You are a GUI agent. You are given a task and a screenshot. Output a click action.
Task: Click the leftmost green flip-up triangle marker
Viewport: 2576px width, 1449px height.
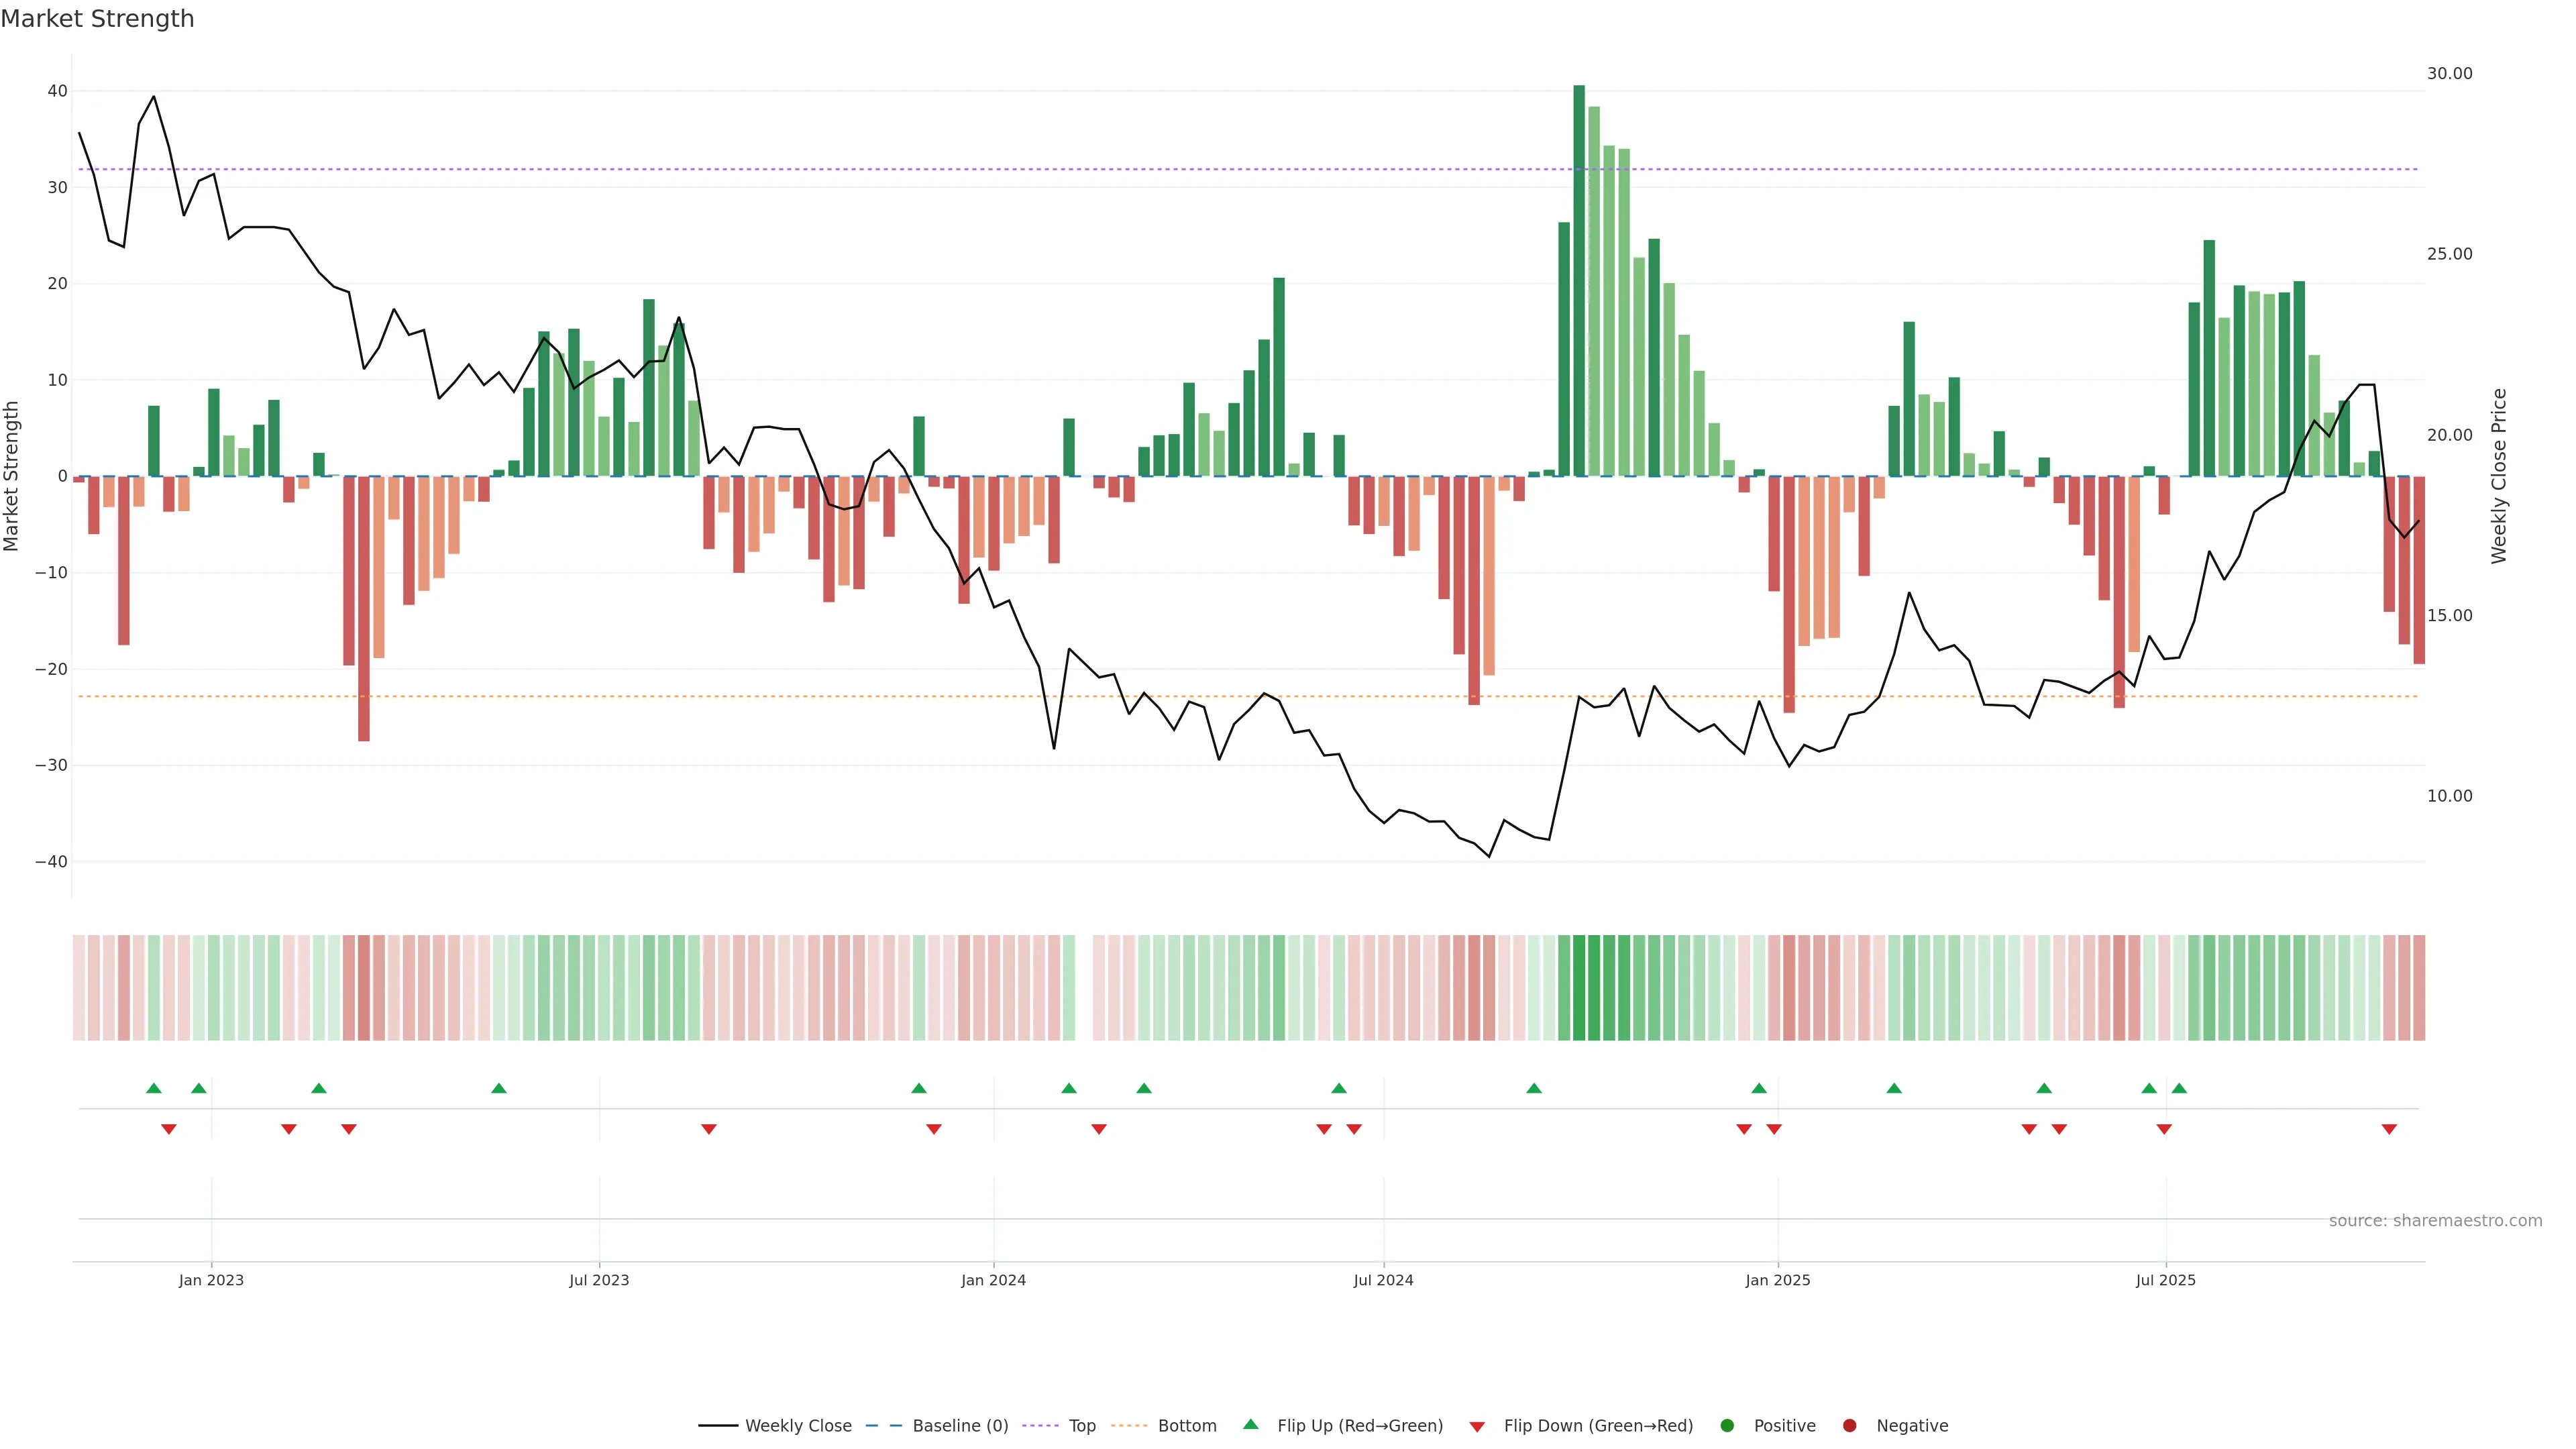pyautogui.click(x=153, y=1088)
